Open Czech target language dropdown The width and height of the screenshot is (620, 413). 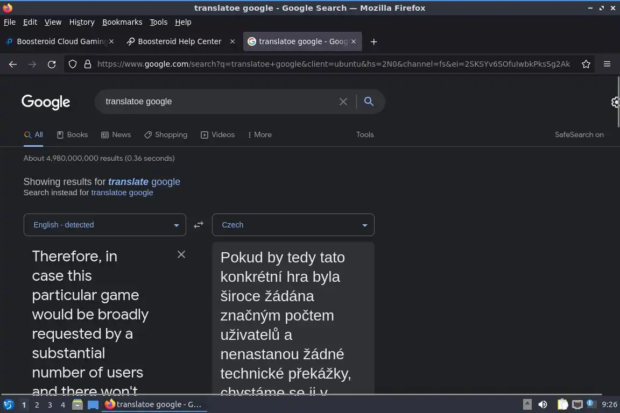(x=293, y=225)
